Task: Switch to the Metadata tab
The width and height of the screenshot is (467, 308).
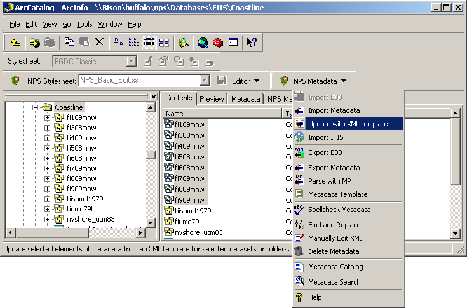Action: pos(246,99)
